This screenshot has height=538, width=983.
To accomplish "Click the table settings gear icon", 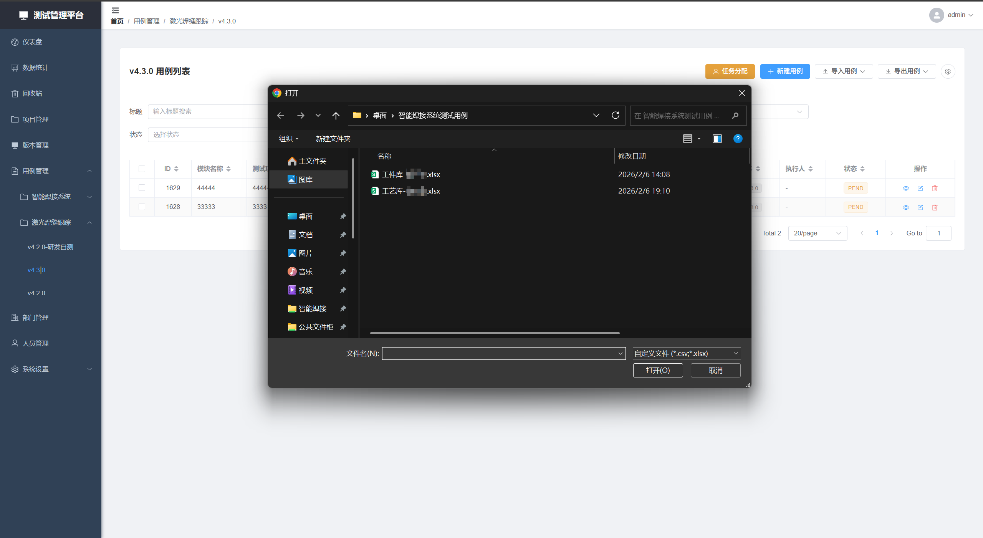I will coord(948,71).
